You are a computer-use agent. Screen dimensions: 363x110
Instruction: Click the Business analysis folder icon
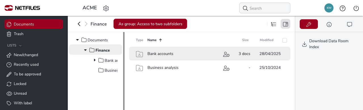[139, 68]
